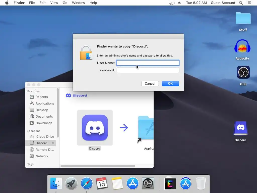Confirm the dialog with OK
This screenshot has width=257, height=193.
pyautogui.click(x=170, y=83)
